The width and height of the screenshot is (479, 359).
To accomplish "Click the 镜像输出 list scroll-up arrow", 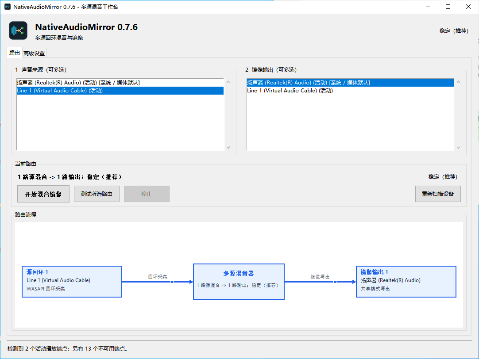I will point(458,82).
